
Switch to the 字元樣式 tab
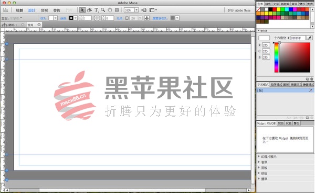(x=263, y=85)
